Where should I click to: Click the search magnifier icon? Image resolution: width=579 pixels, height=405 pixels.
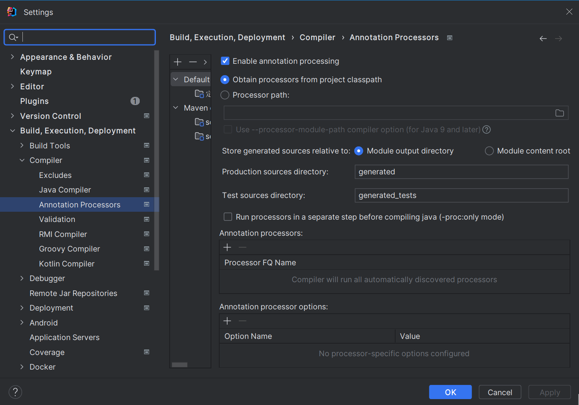coord(13,37)
